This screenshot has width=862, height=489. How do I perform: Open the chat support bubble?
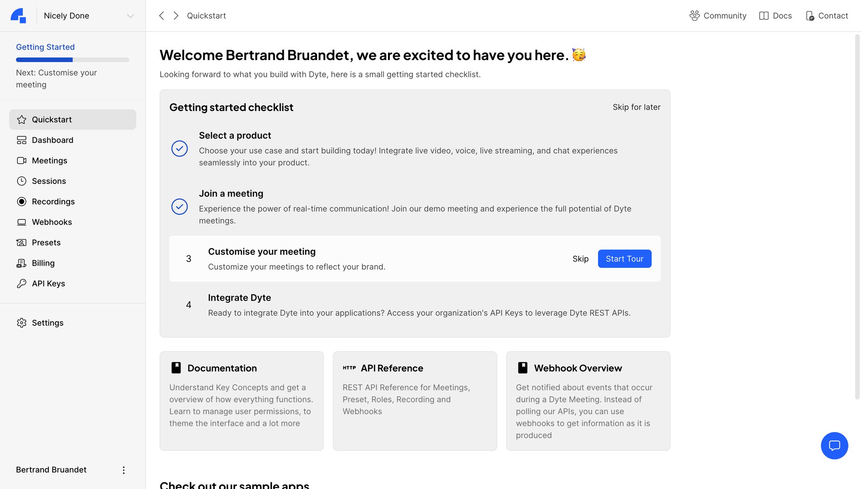(834, 445)
